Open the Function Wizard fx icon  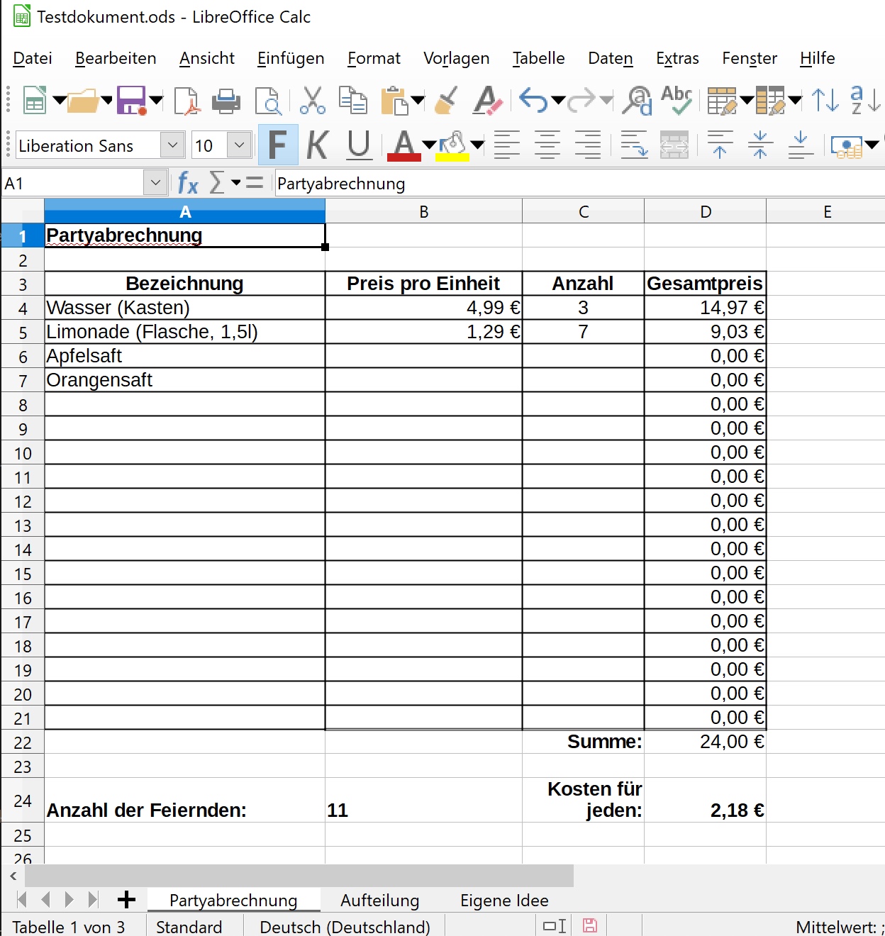coord(187,184)
